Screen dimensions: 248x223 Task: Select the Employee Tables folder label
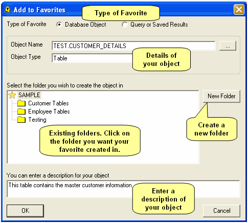49,111
